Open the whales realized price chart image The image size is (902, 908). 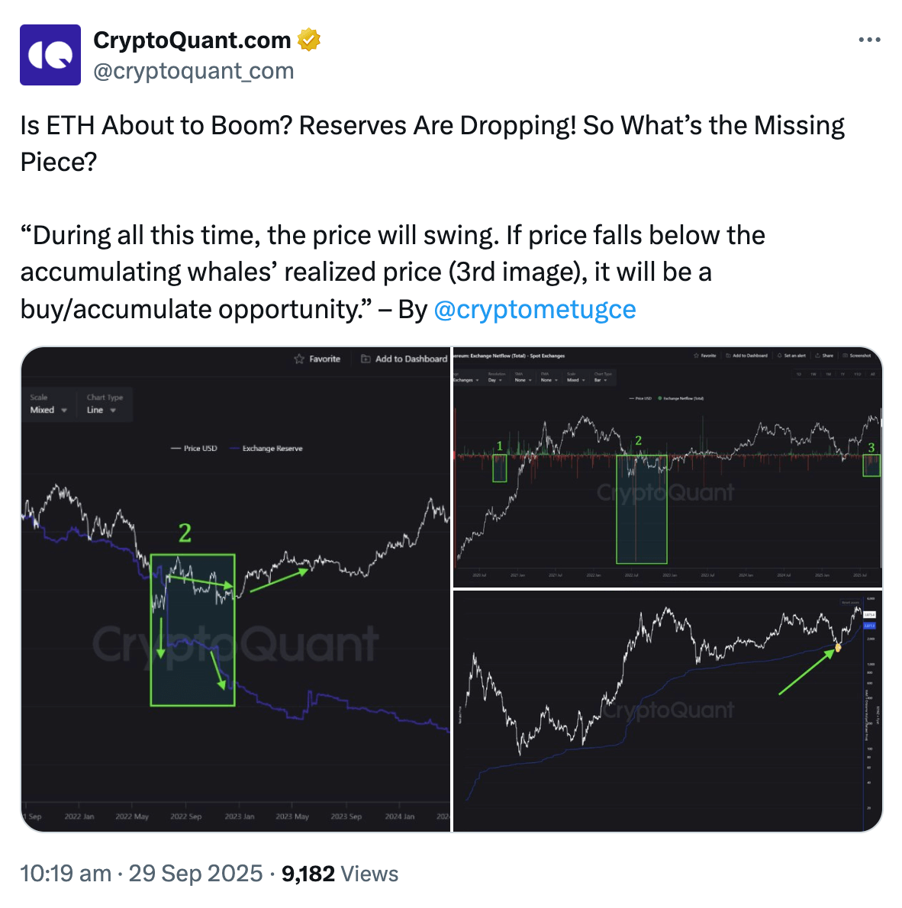668,711
